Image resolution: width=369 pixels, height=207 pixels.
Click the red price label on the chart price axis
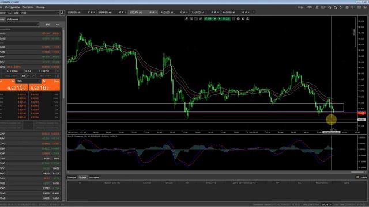tap(362, 113)
